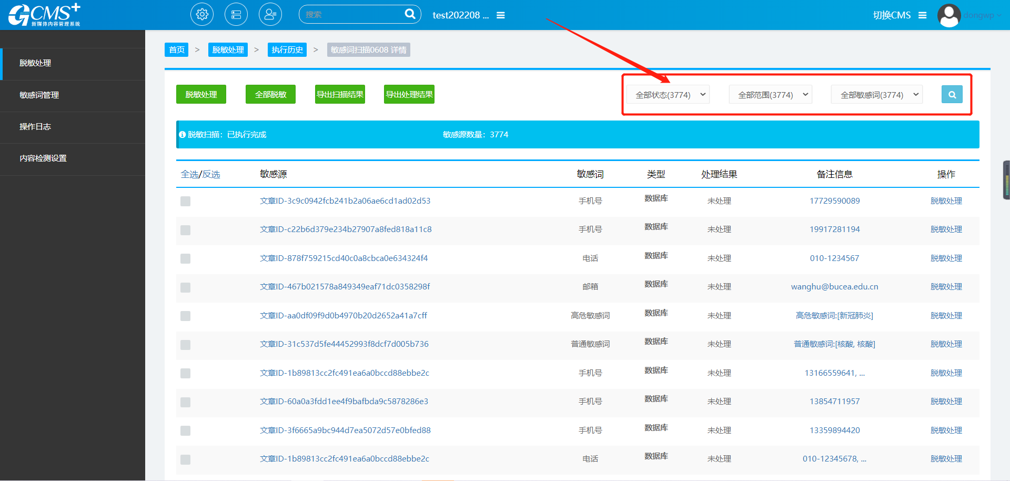The image size is (1010, 481).
Task: Open hamburger menu beside 切换CMS
Action: coord(922,15)
